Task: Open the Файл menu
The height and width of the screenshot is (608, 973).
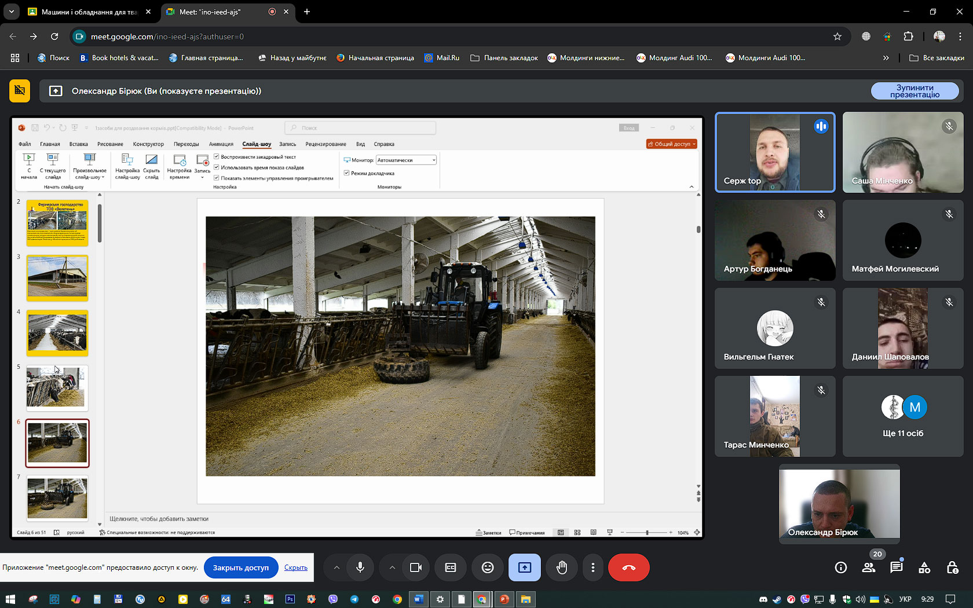Action: point(25,144)
